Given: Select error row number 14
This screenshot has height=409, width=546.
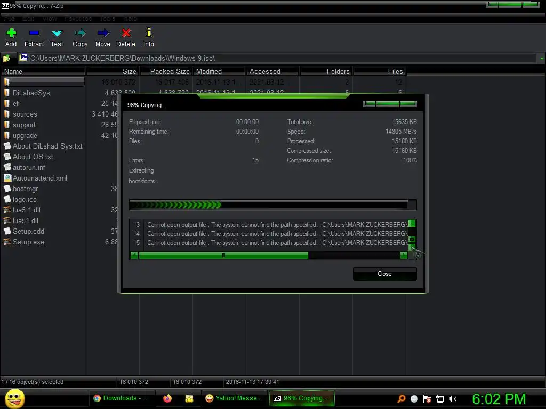Looking at the screenshot, I should pyautogui.click(x=269, y=234).
